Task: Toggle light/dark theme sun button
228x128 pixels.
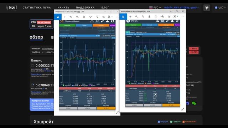Action: pyautogui.click(x=207, y=8)
